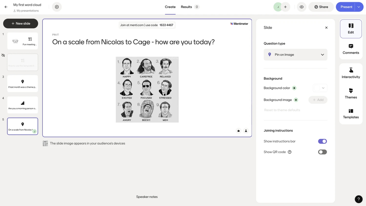Click the presentation settings hexagon icon
The image size is (366, 206).
tap(57, 7)
